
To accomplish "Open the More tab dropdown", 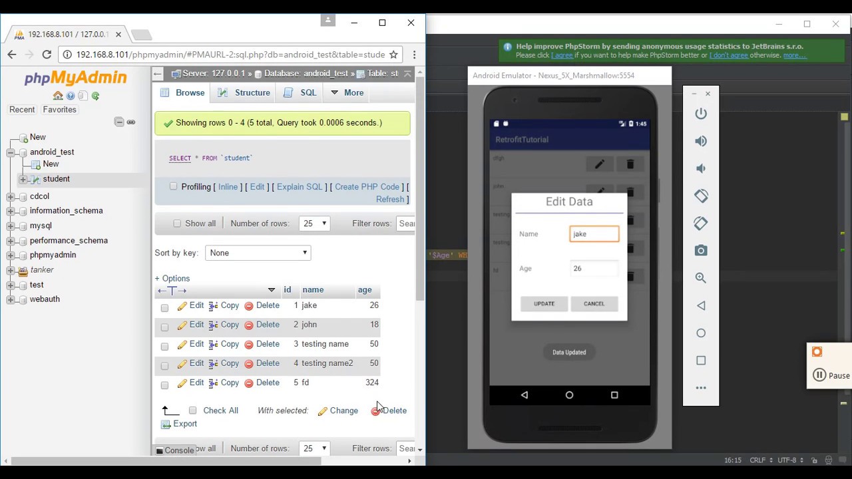I will [347, 92].
